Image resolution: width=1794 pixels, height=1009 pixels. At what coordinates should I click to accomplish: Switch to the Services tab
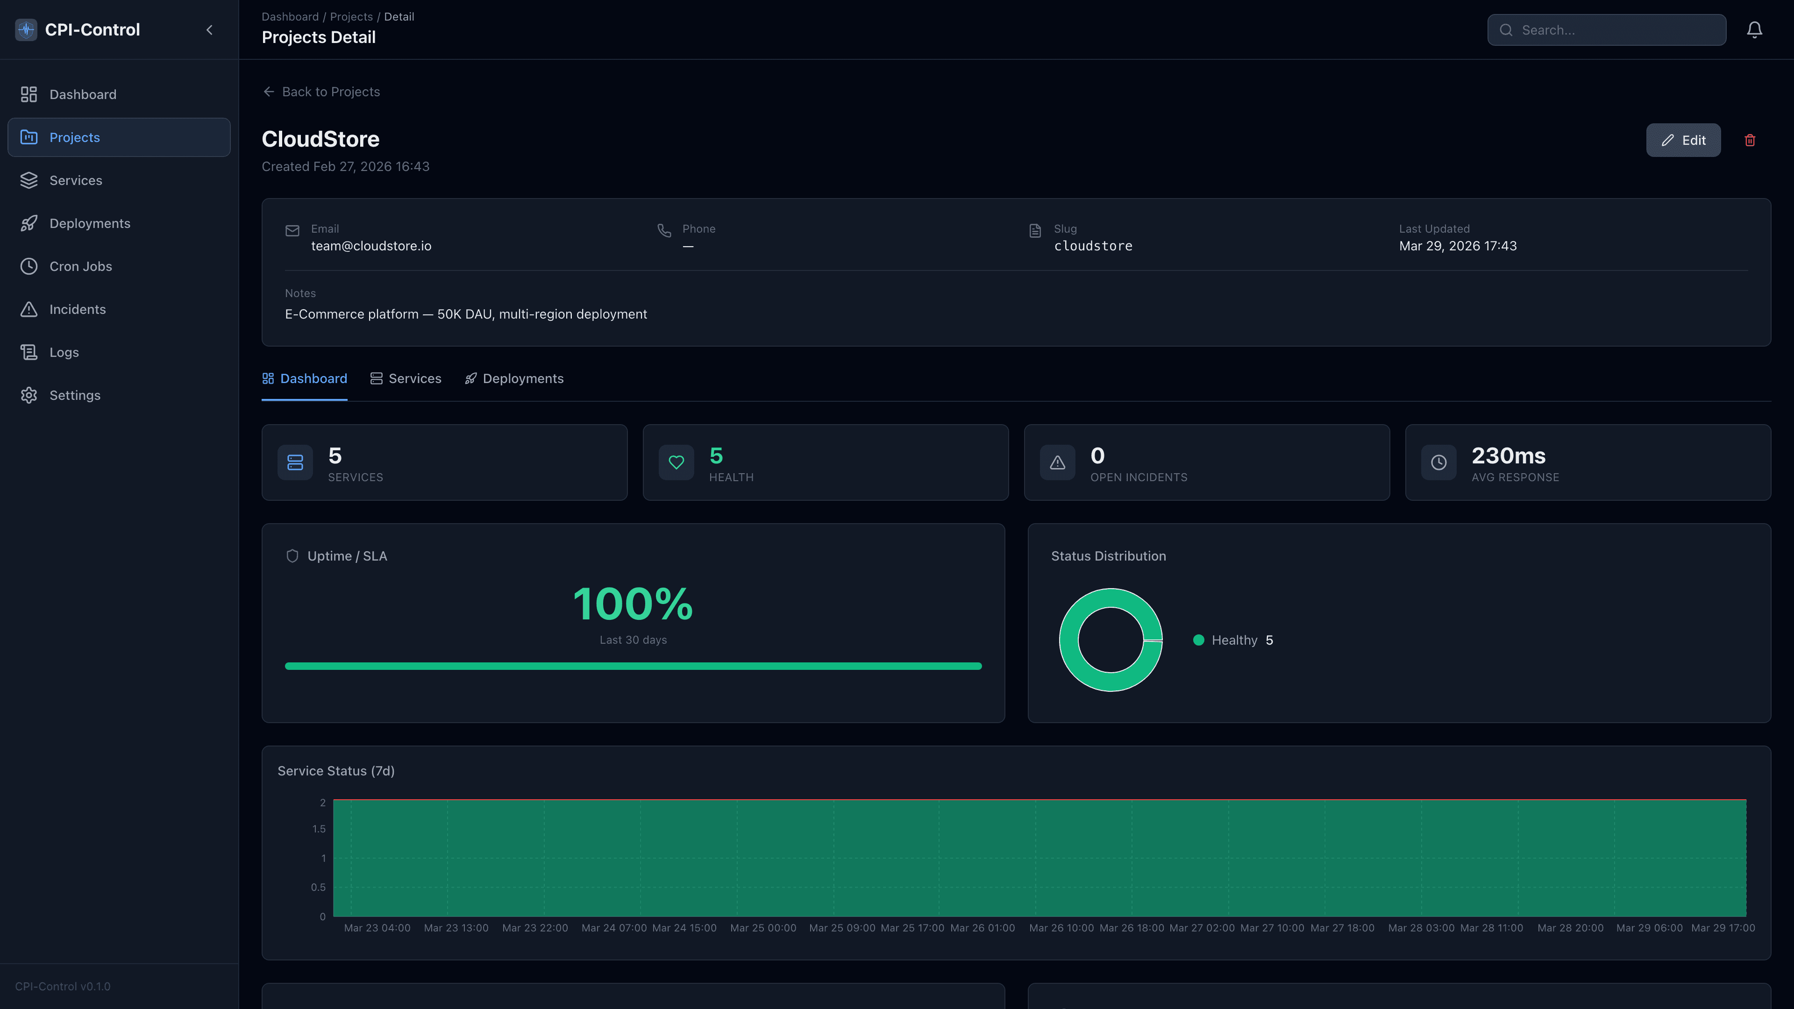pyautogui.click(x=406, y=379)
